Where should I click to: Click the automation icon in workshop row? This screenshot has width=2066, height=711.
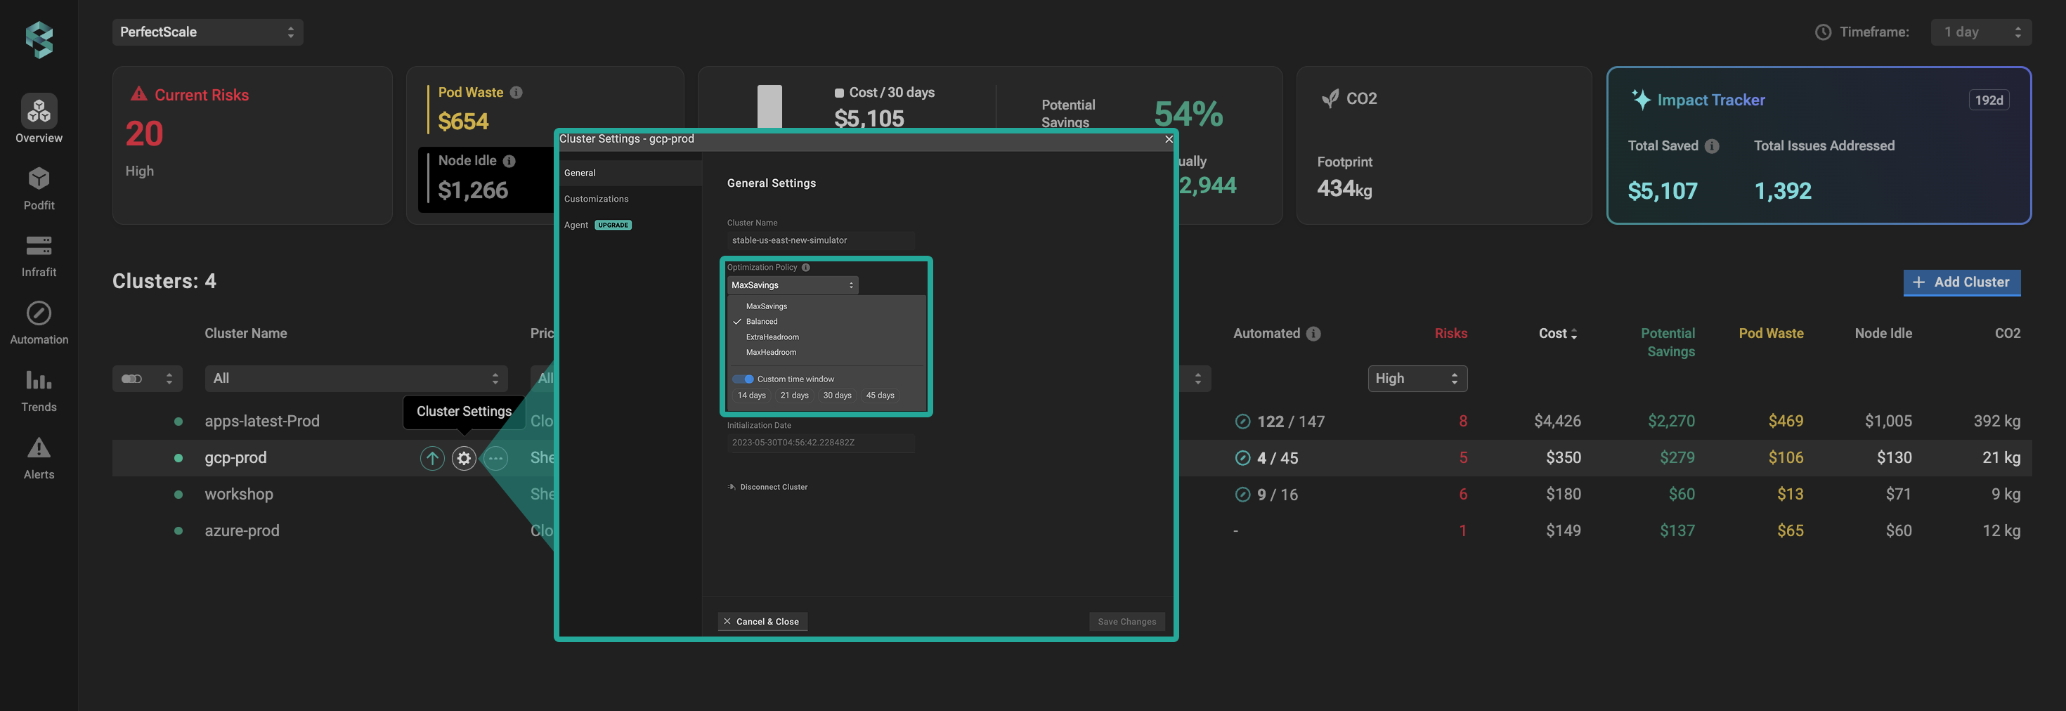[x=1242, y=494]
